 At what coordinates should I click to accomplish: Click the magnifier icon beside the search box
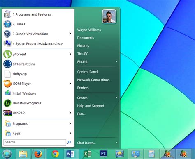[x=69, y=142]
